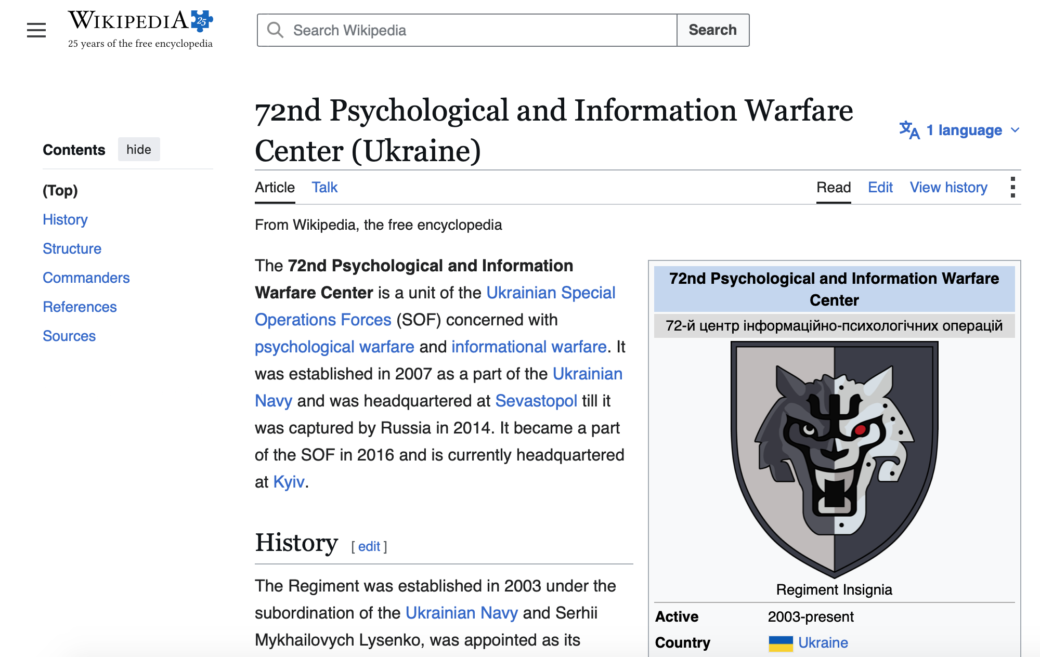1040x657 pixels.
Task: Click the language translate icon
Action: (x=909, y=130)
